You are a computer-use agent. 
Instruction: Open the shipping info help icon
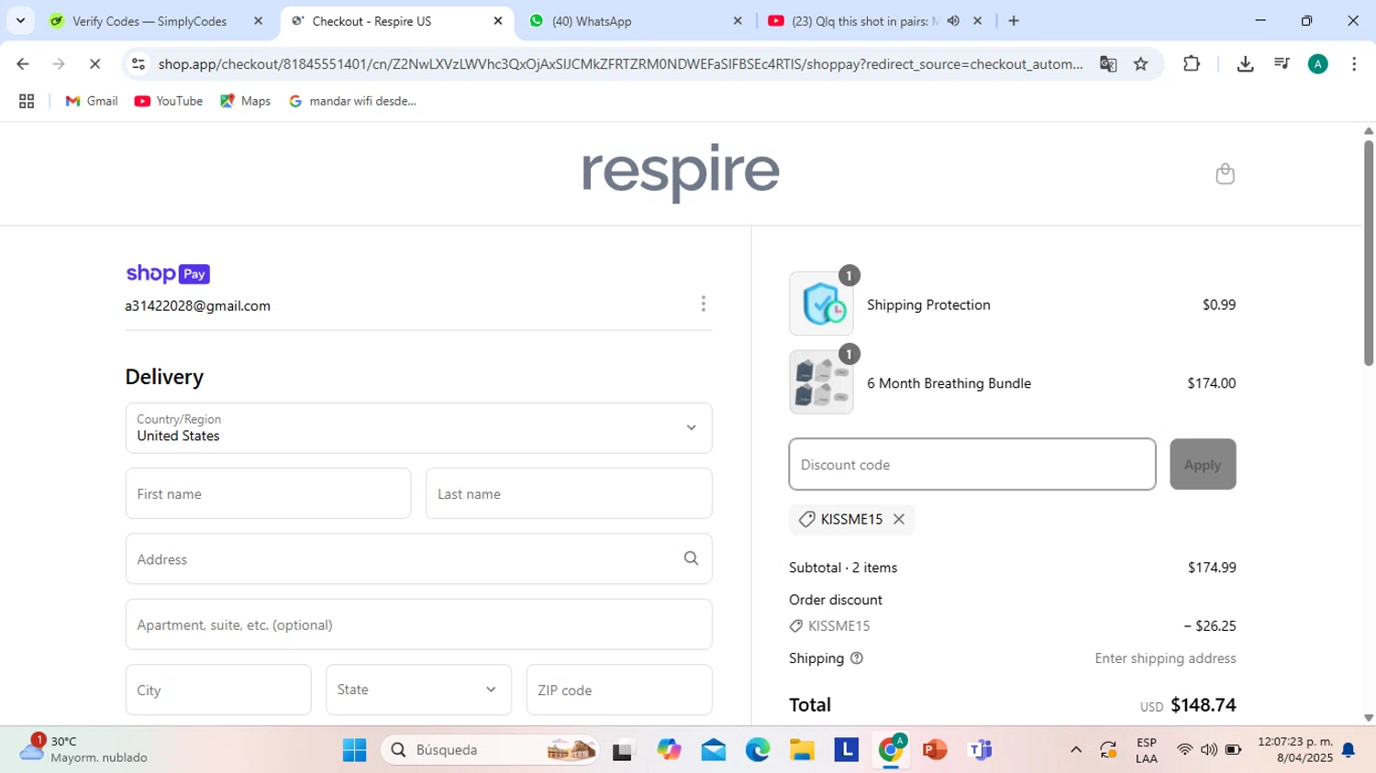pos(857,658)
